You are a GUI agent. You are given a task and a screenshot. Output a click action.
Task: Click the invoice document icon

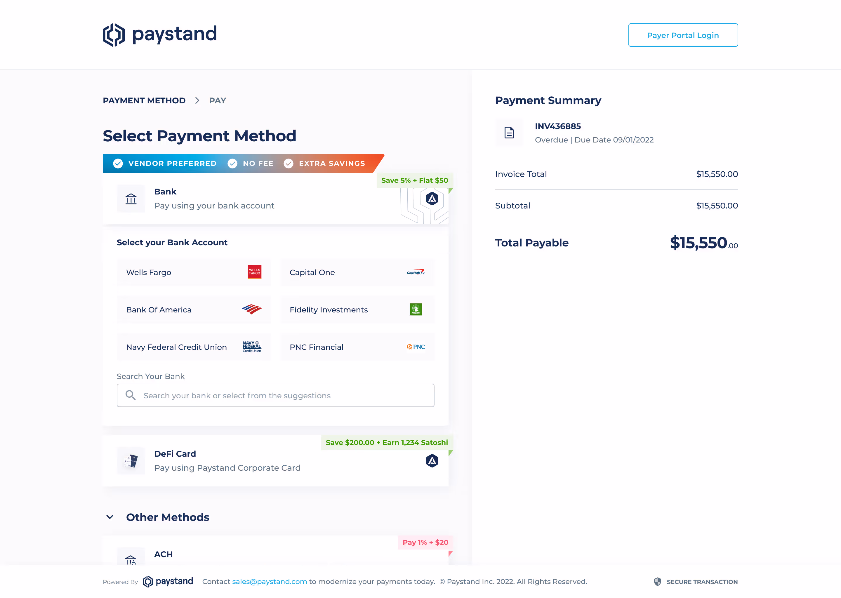pos(509,133)
